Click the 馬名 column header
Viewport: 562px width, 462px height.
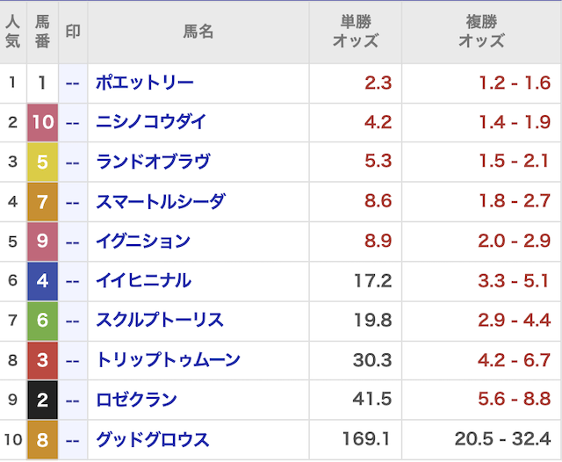198,32
